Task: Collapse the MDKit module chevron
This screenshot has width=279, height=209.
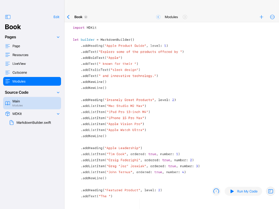Action: click(x=58, y=114)
